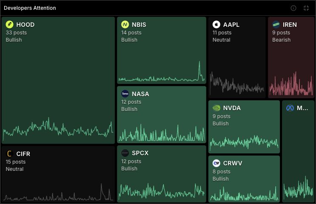Click '14 posts' in NBIS tile
Image resolution: width=316 pixels, height=204 pixels.
(131, 33)
